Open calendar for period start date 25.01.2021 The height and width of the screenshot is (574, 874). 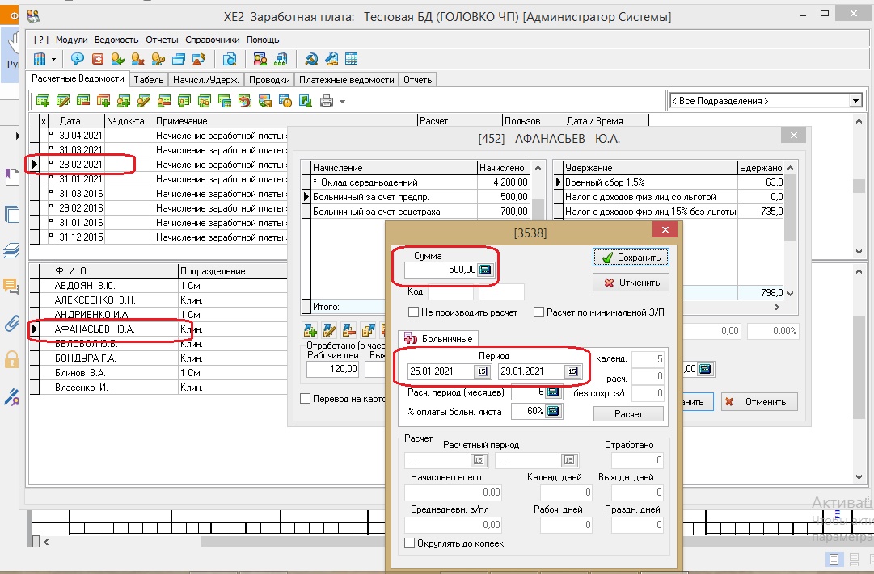[481, 371]
